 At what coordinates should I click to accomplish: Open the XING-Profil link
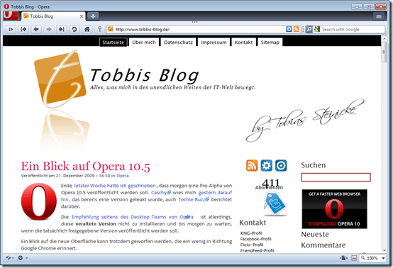pos(251,233)
